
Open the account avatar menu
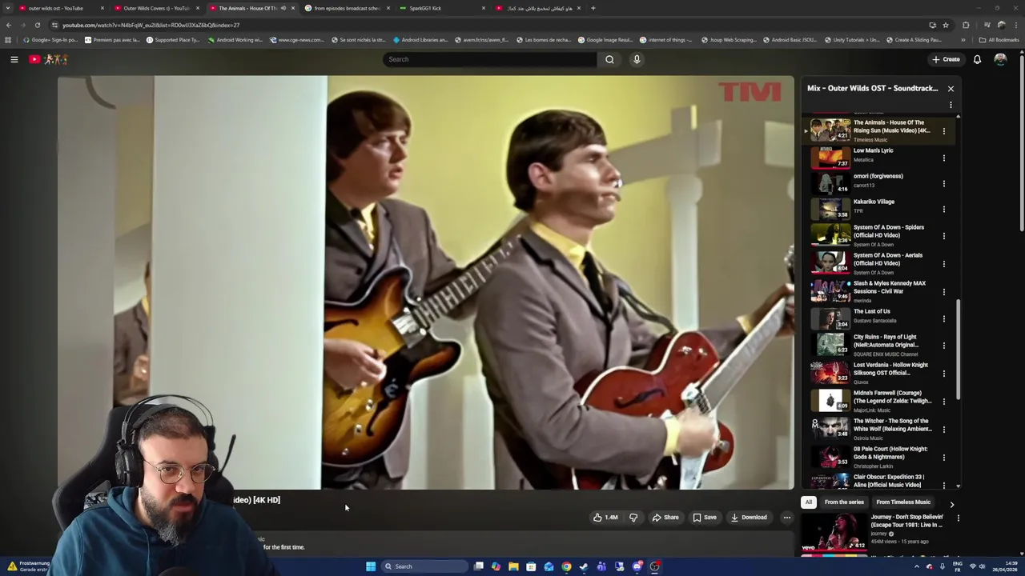click(x=1000, y=59)
